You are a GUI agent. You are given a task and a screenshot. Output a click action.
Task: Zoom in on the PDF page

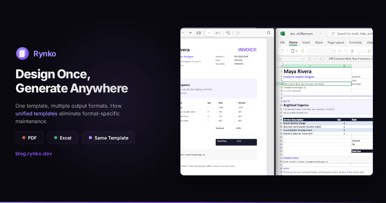pos(190,33)
